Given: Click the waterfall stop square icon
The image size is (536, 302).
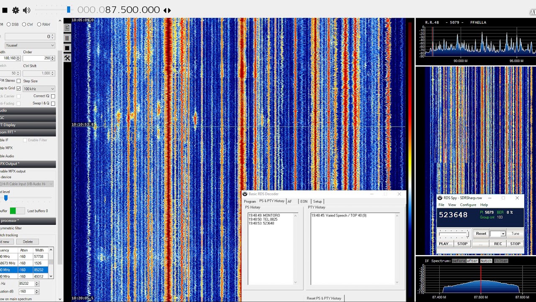Looking at the screenshot, I should [x=67, y=48].
